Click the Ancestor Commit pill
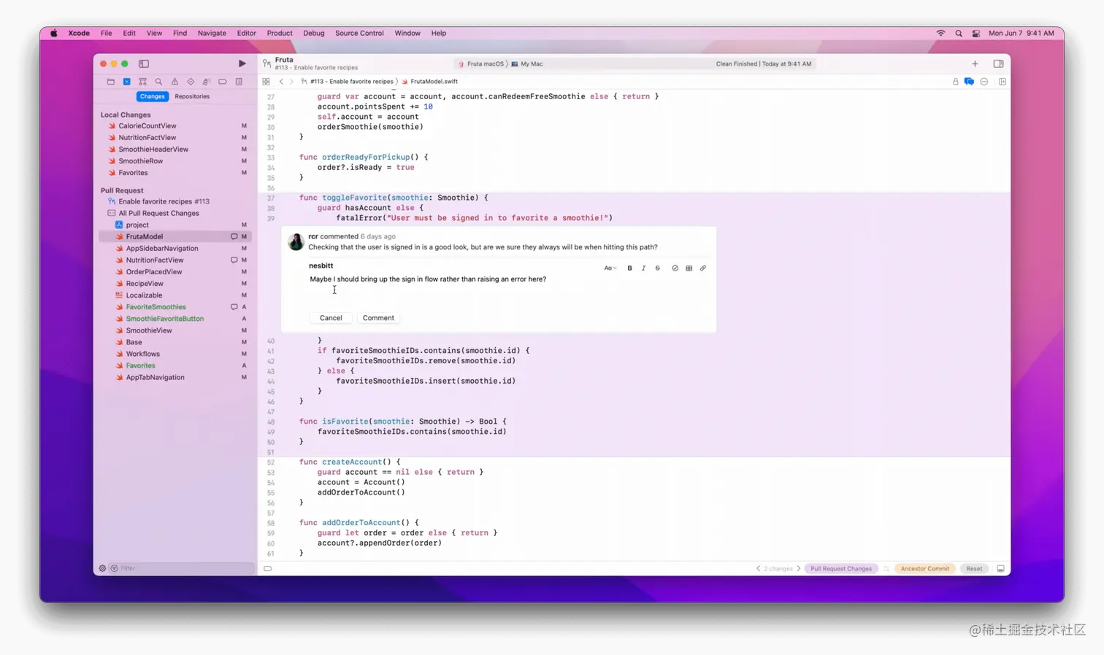The height and width of the screenshot is (655, 1104). [925, 569]
